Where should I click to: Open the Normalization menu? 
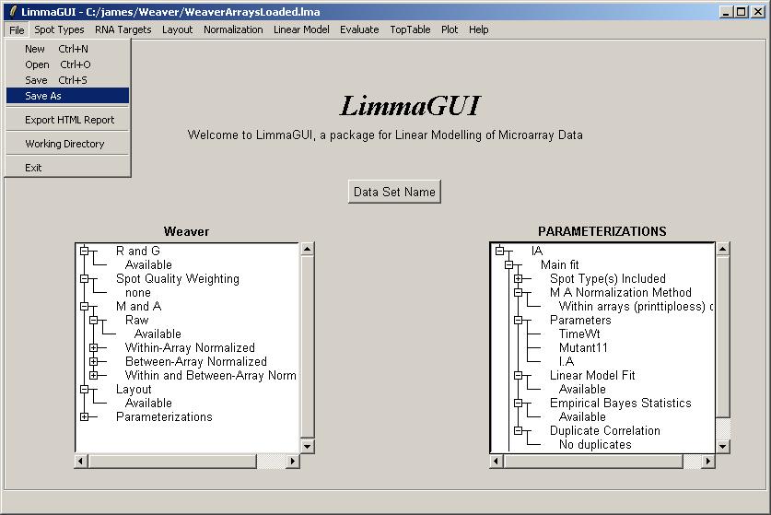[233, 29]
